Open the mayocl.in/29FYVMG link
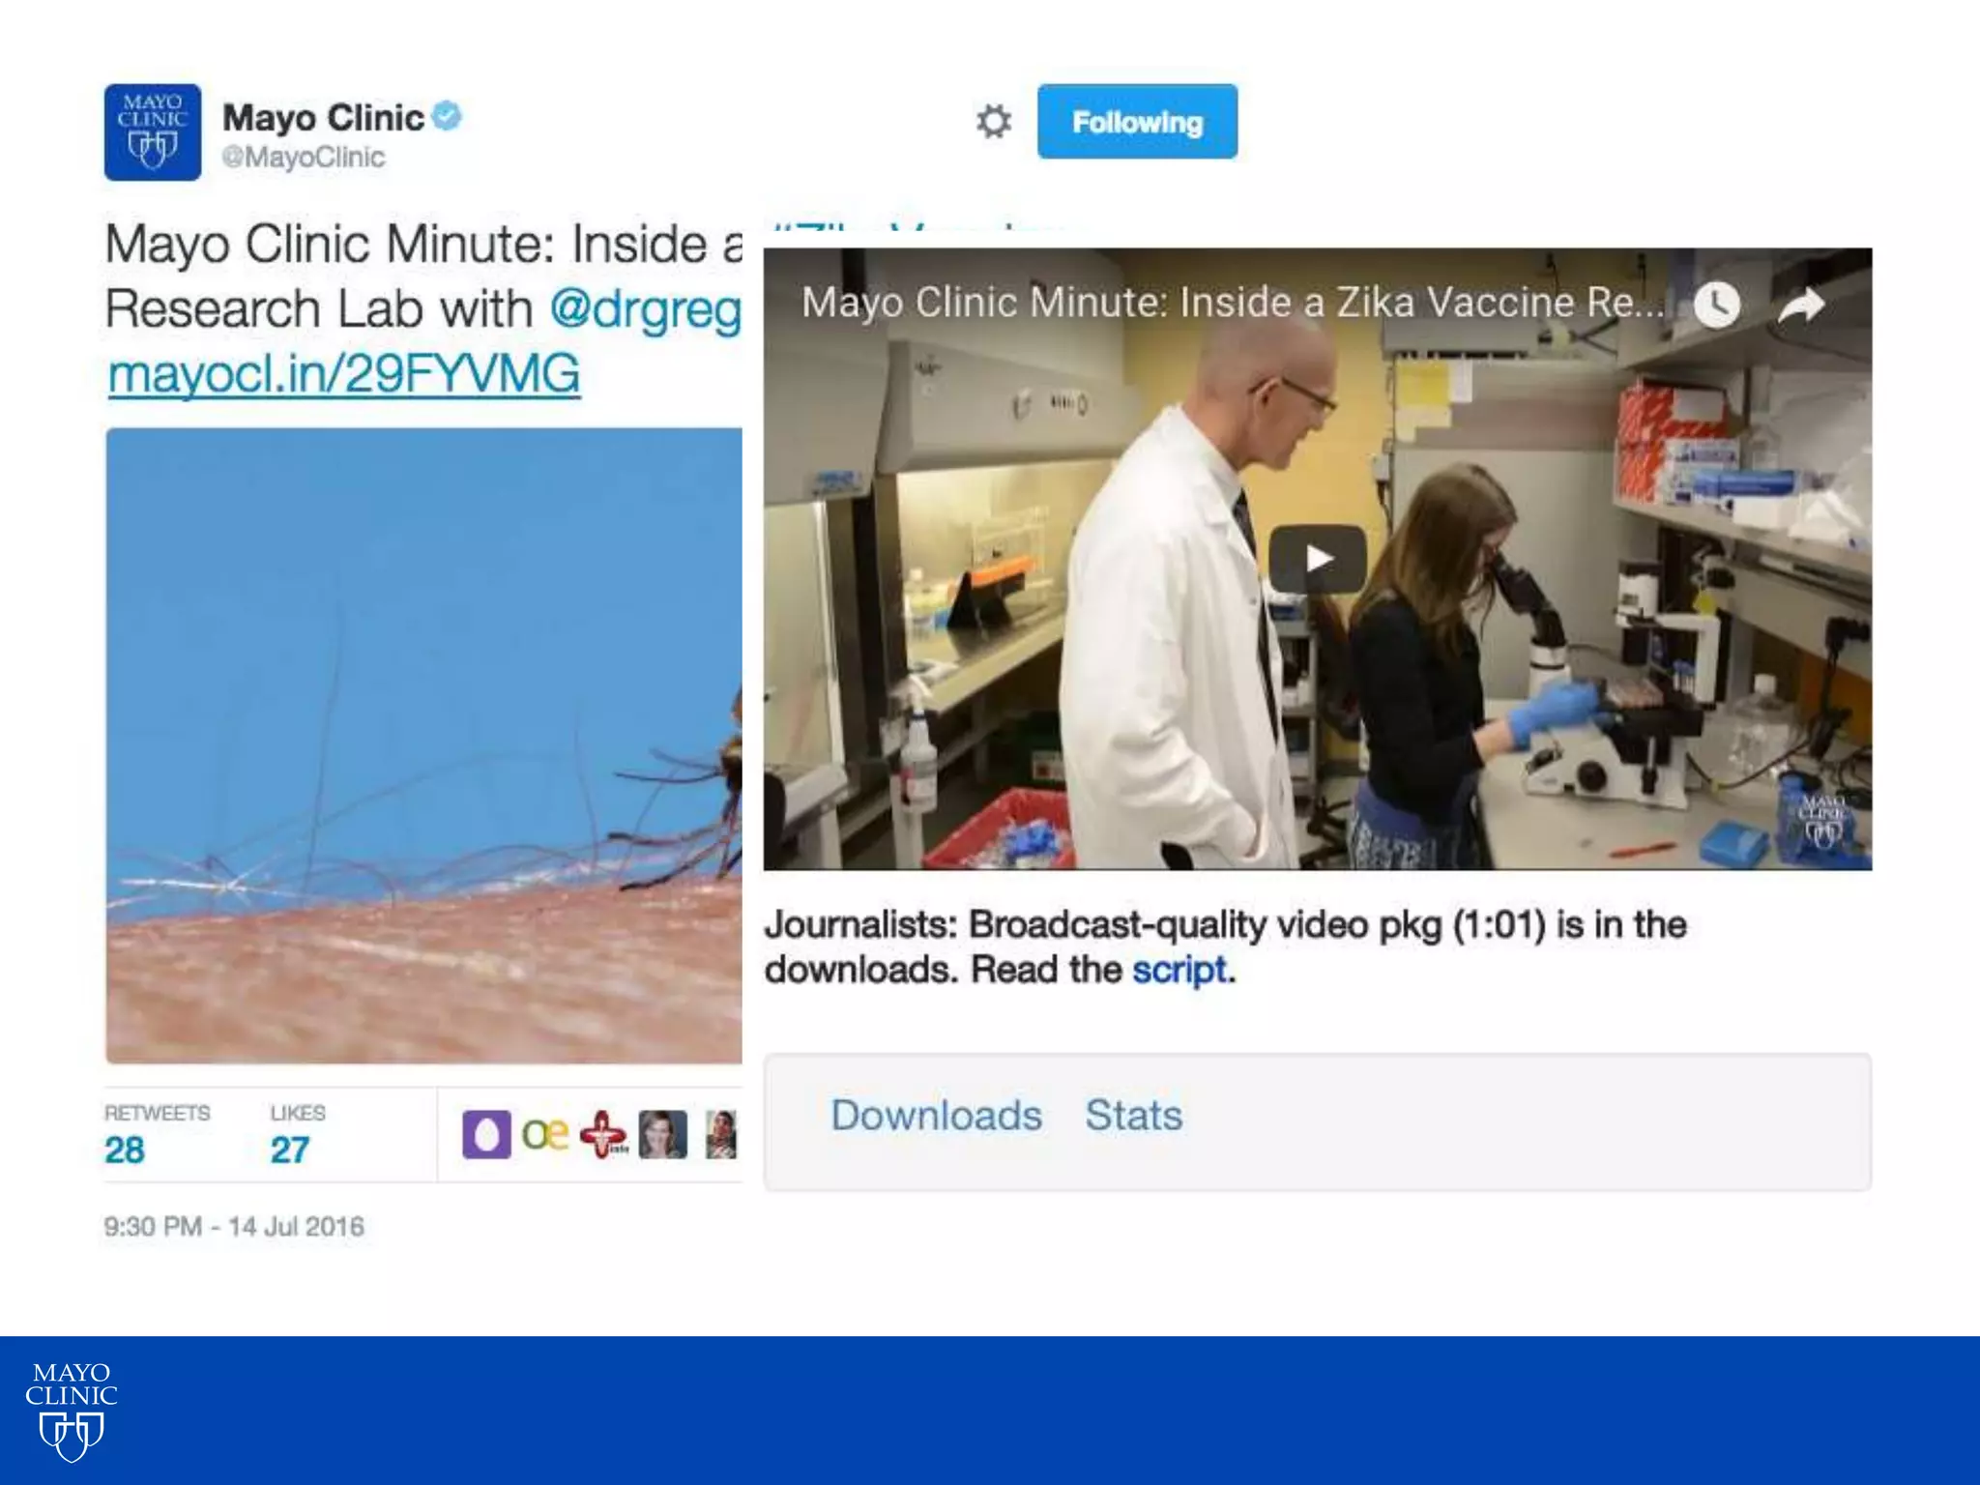Screen dimensions: 1980x1485 344,374
